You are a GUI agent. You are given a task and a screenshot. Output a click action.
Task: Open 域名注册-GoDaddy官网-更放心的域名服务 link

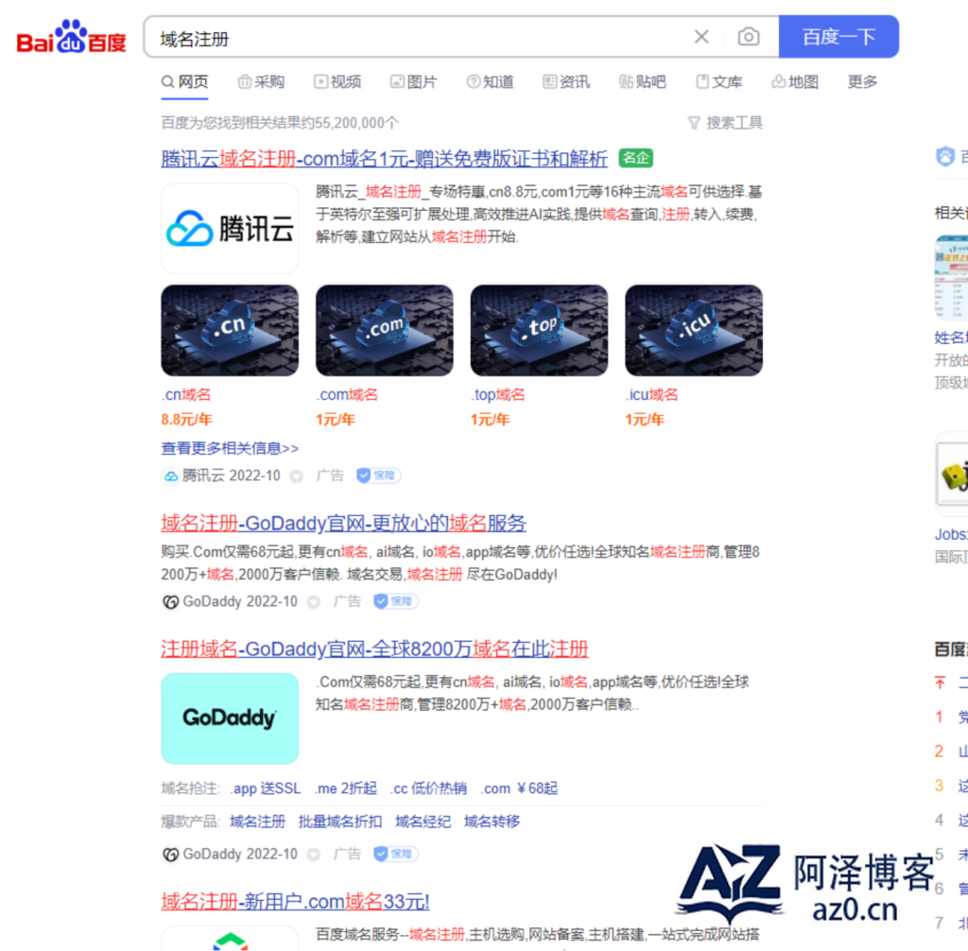pyautogui.click(x=343, y=523)
